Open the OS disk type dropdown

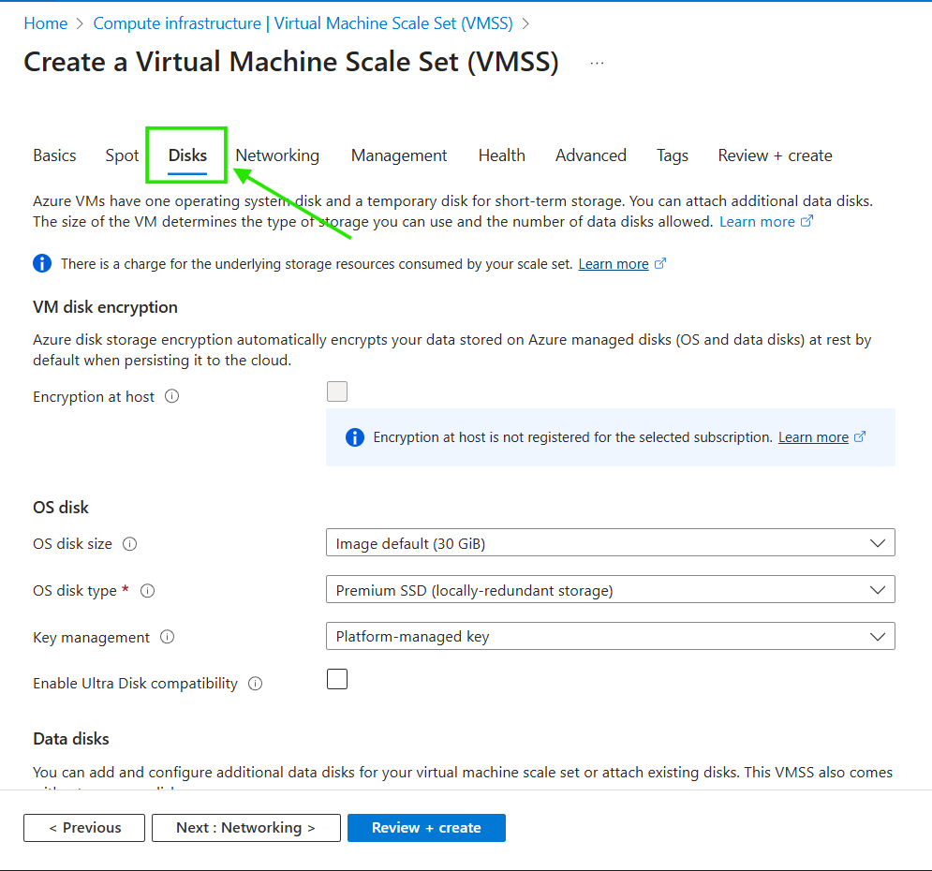point(610,590)
